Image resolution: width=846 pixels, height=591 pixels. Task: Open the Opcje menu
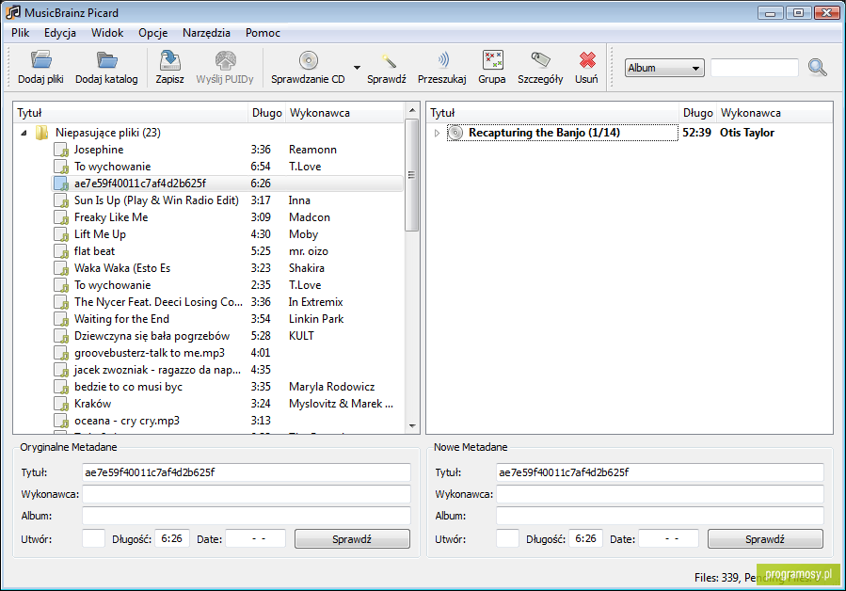(x=153, y=33)
